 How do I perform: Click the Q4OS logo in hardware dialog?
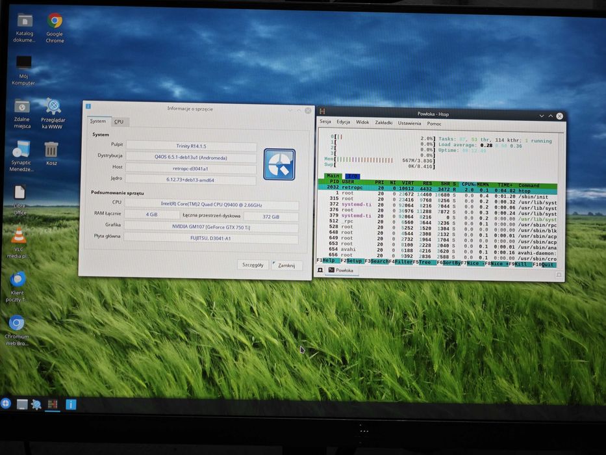coord(279,164)
